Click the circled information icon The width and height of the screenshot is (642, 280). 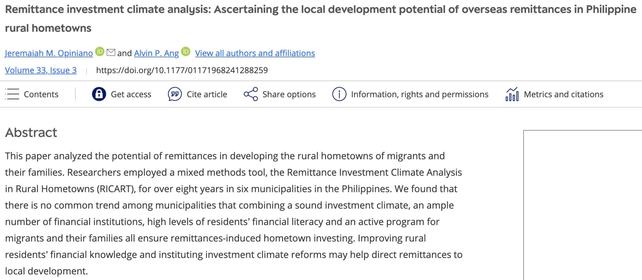pos(339,94)
